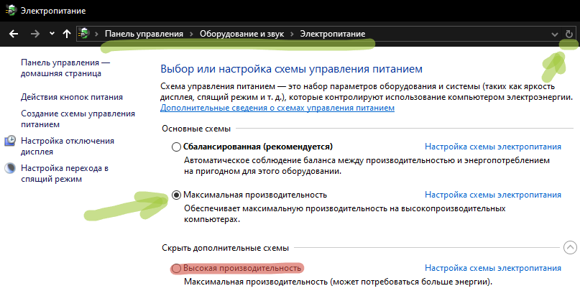Open Оборудование и звук breadcrumb item

click(x=242, y=34)
